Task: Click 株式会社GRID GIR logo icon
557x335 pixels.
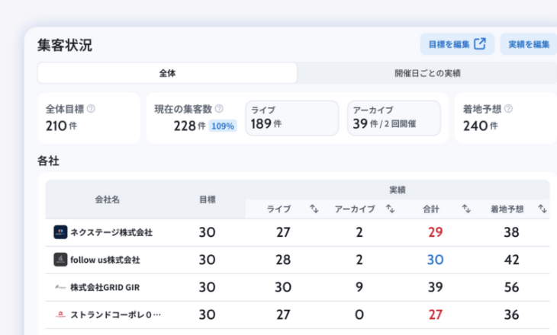Action: pos(60,287)
